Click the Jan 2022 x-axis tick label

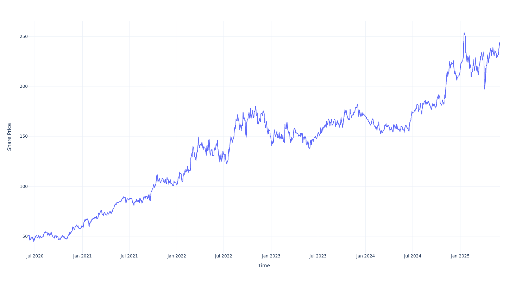pyautogui.click(x=177, y=256)
